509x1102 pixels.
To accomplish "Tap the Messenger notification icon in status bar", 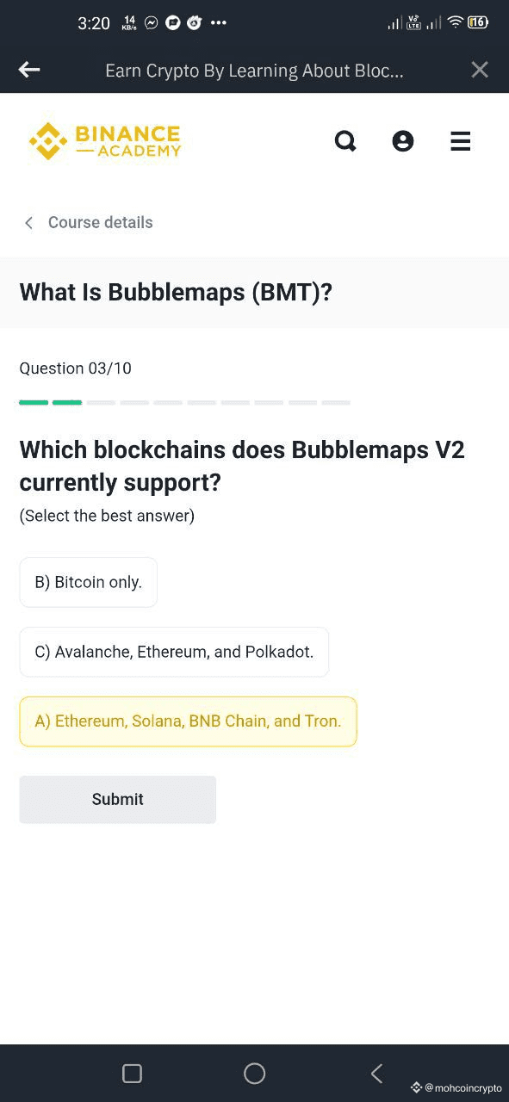I will coord(152,23).
